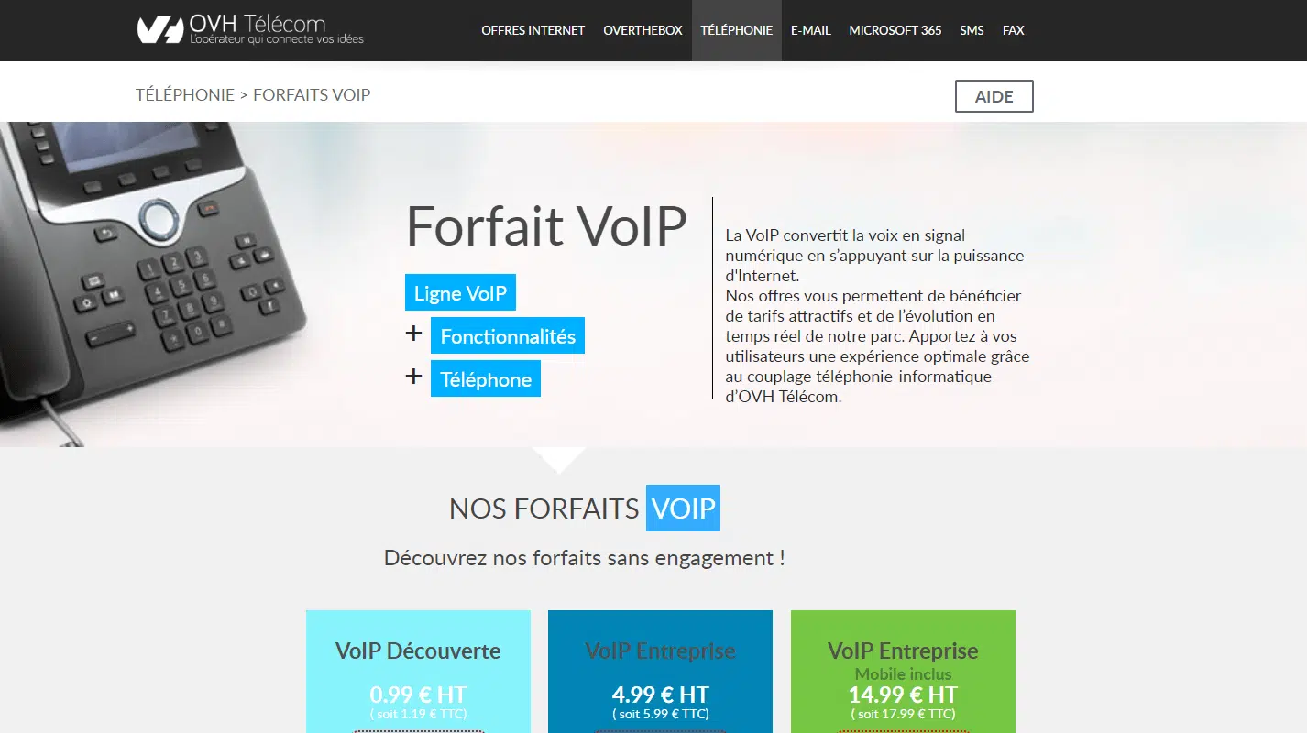
Task: Click the Aide button
Action: pos(994,96)
